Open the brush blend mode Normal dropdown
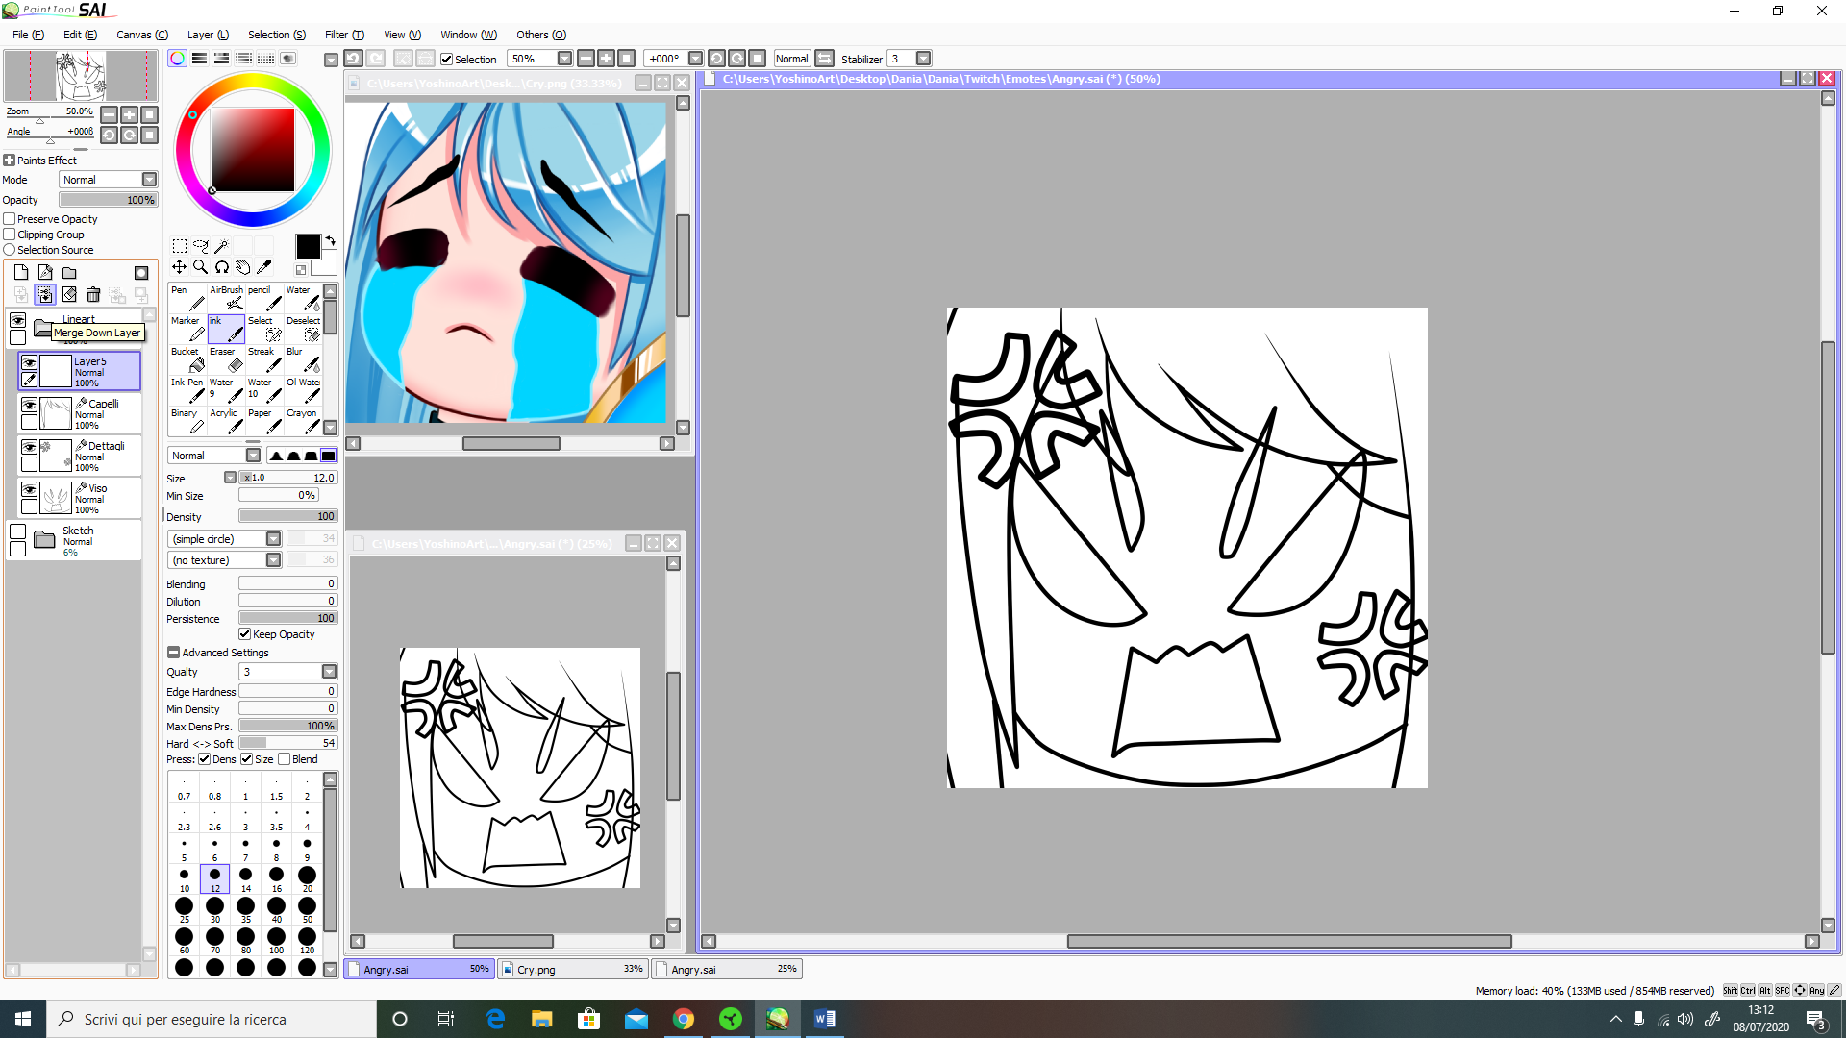 coord(214,456)
